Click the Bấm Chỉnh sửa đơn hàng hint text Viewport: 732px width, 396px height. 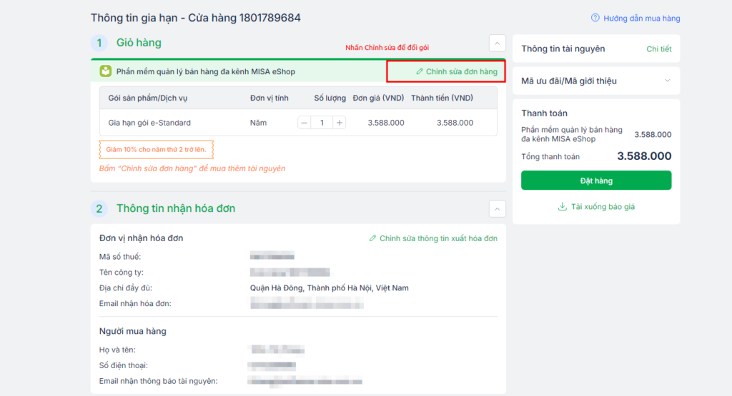pos(192,168)
